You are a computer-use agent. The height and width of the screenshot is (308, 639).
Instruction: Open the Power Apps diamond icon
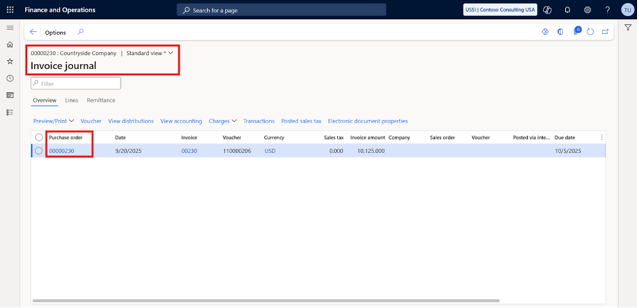coord(545,32)
